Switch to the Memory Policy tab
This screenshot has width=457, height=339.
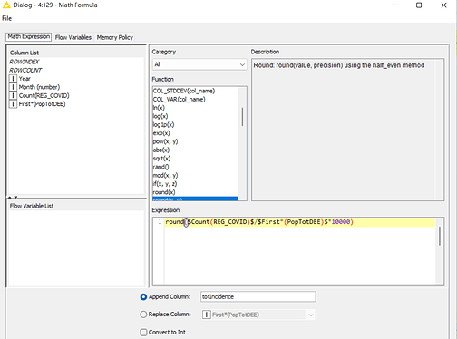(115, 37)
